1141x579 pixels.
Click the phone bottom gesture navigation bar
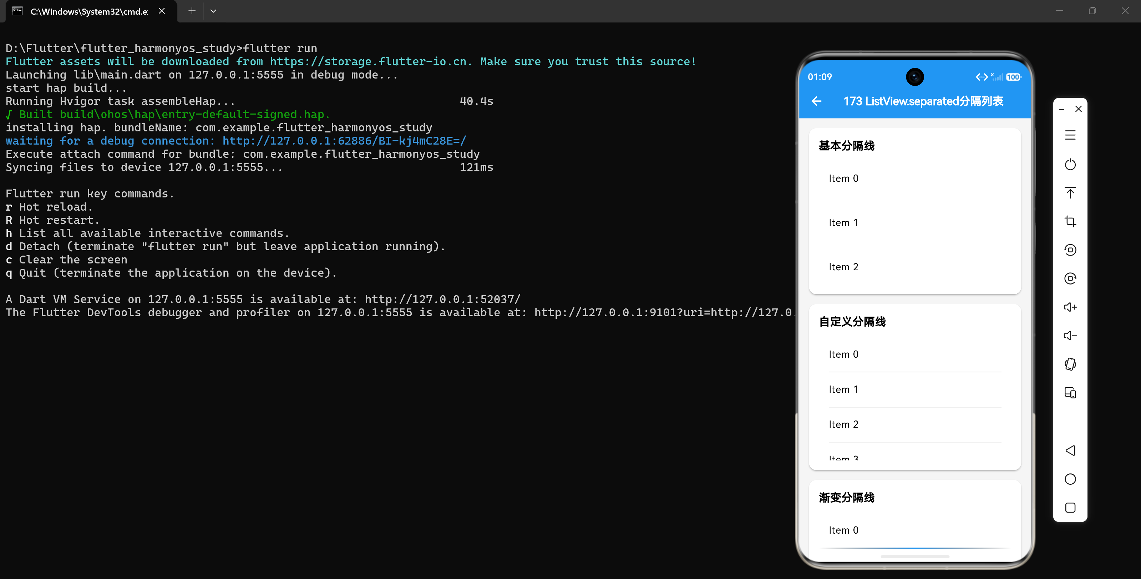[915, 557]
